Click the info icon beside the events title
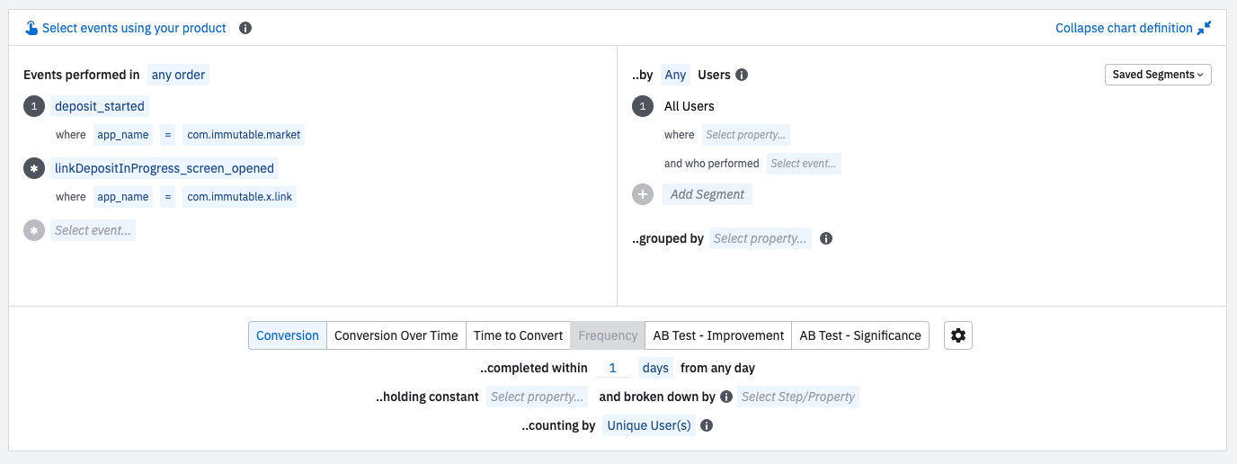The width and height of the screenshot is (1237, 464). pyautogui.click(x=245, y=28)
